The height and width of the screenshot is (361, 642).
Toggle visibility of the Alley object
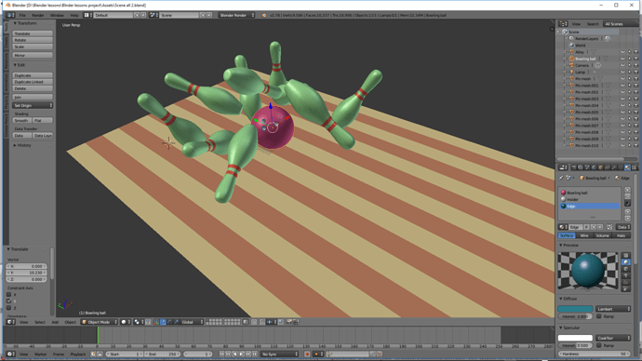pos(622,52)
